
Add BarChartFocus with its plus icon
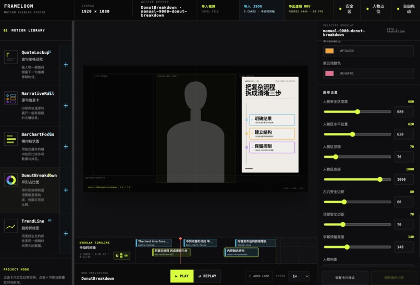point(66,146)
